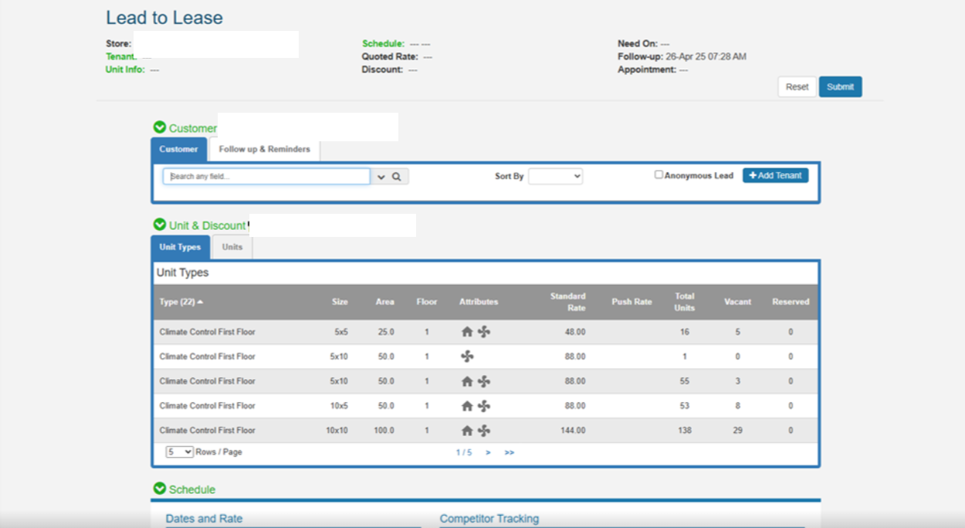The image size is (965, 528).
Task: Open the search field options arrow
Action: (x=381, y=177)
